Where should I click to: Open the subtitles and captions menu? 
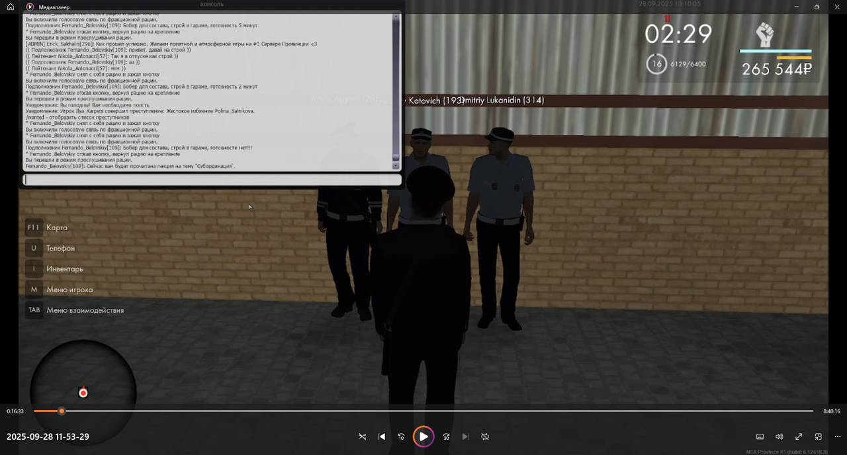pyautogui.click(x=760, y=436)
